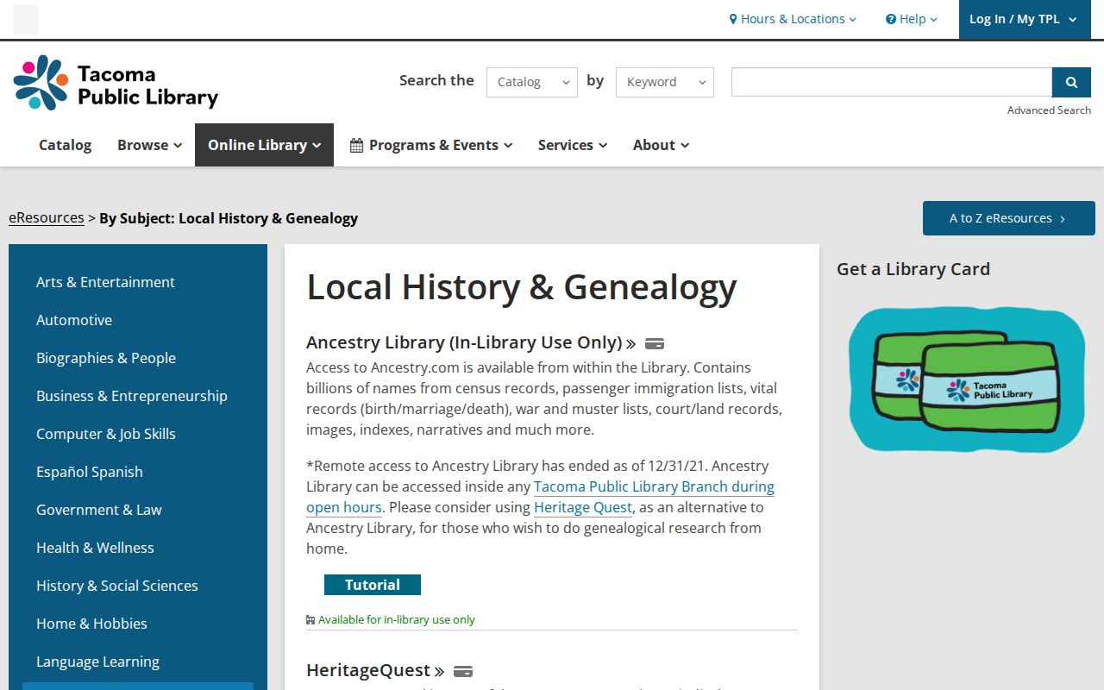Open the Catalog search scope dropdown
The width and height of the screenshot is (1104, 690).
pyautogui.click(x=532, y=82)
